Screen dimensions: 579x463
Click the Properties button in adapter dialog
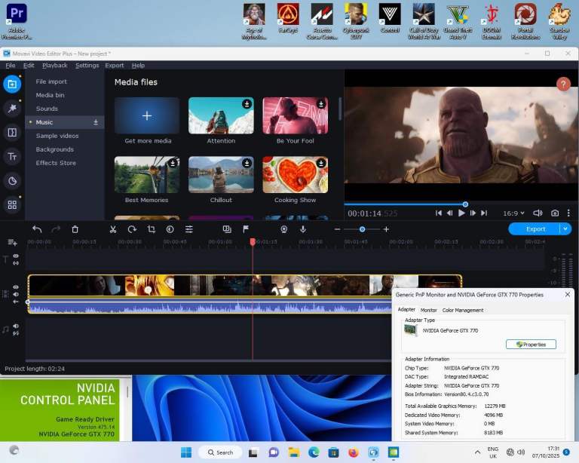[x=531, y=344]
